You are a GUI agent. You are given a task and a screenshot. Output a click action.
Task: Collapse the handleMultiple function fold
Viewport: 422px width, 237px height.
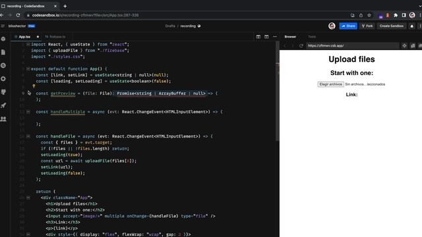click(28, 111)
